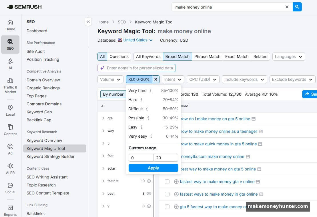
Task: Click the By number button
Action: click(x=113, y=94)
